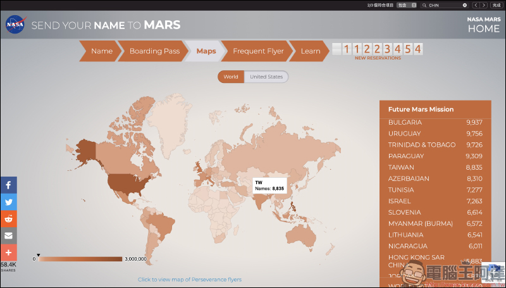The height and width of the screenshot is (288, 506).
Task: Open the Learn step tab
Action: point(309,51)
